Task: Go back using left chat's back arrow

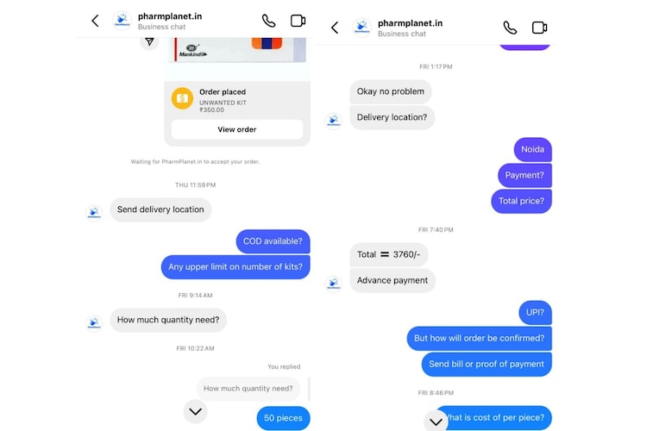Action: point(95,21)
